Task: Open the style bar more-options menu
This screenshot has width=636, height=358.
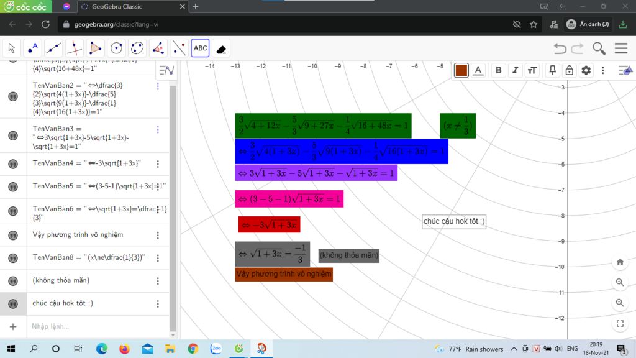Action: [602, 70]
